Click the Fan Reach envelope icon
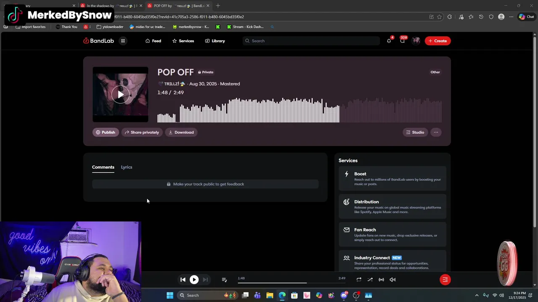The image size is (538, 302). pos(346,230)
